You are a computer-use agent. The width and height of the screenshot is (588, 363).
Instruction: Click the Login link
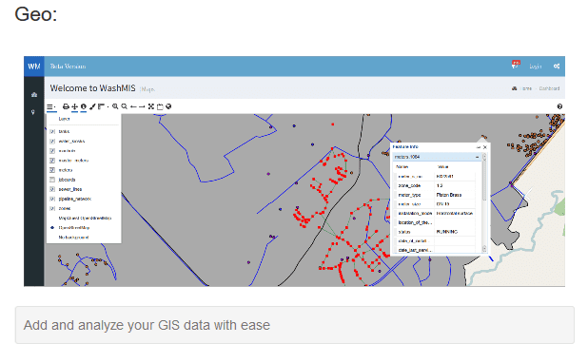(x=536, y=67)
